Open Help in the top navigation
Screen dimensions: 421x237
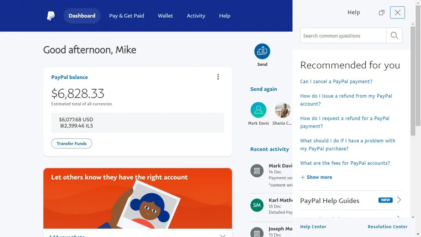[x=224, y=16]
